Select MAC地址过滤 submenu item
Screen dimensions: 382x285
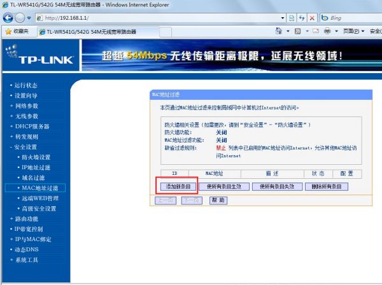(39, 188)
